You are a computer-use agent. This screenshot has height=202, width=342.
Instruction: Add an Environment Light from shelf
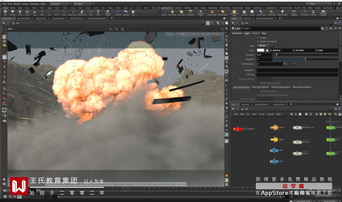tap(234, 13)
